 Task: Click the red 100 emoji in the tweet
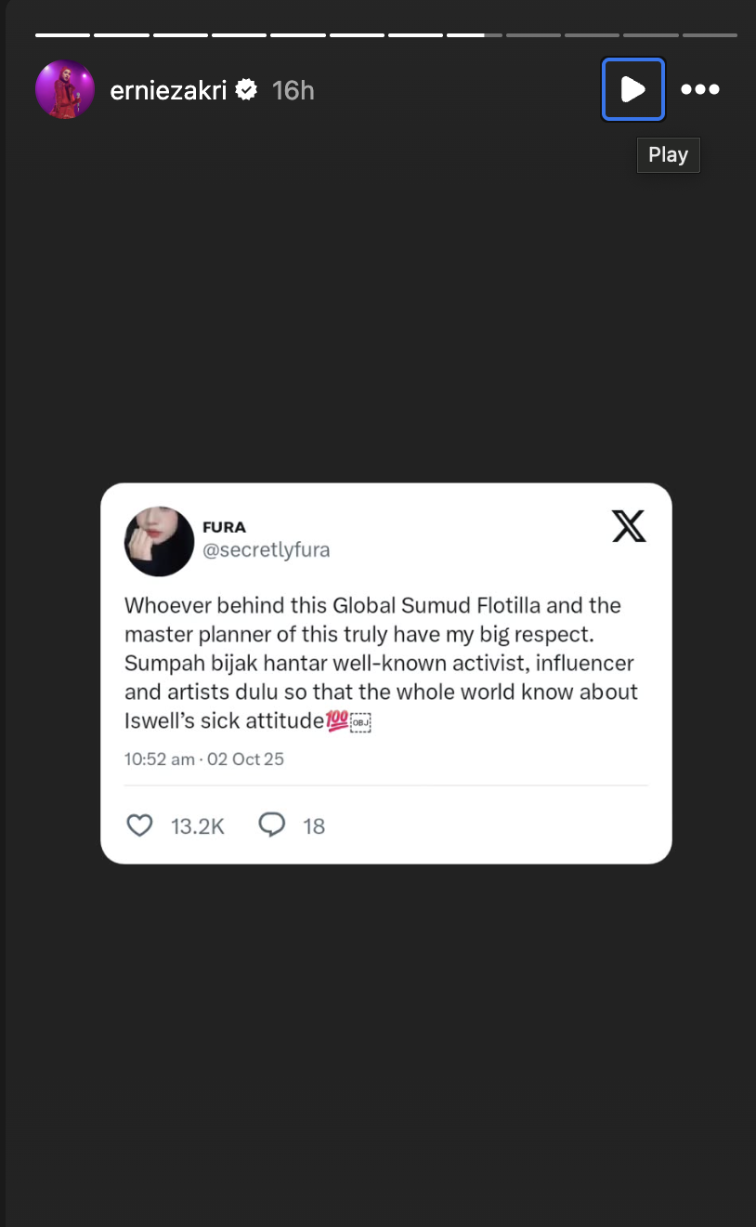tap(337, 720)
